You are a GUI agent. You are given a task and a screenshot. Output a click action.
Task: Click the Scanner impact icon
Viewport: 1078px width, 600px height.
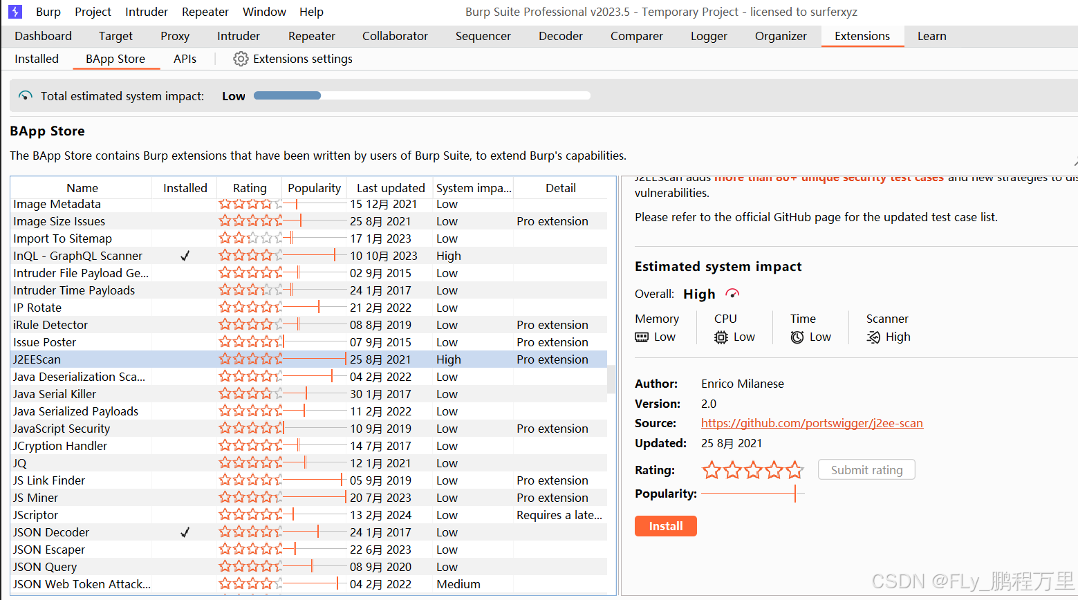(873, 337)
